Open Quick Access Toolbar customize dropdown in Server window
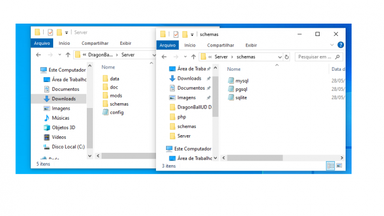Viewport: 384px width, 216px height. pos(66,32)
